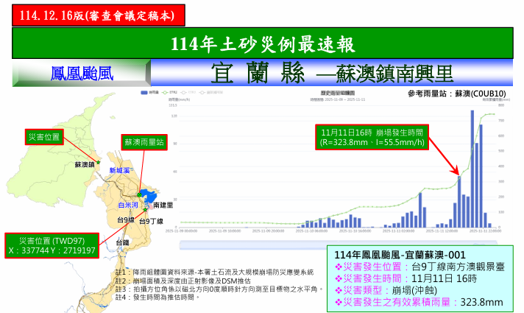This screenshot has height=313, width=524.
Task: Click the 114年土砂災例最速報 title bar
Action: tap(262, 43)
